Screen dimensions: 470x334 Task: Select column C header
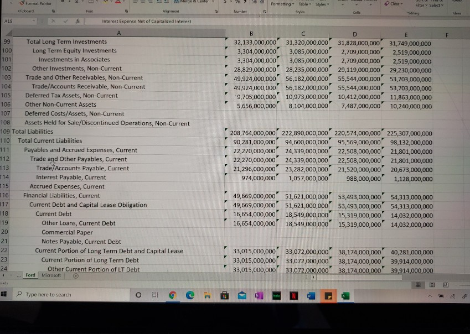[x=303, y=34]
